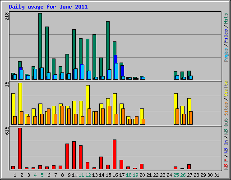Select the red kB bar for day 16
Image resolution: width=231 pixels, height=180 pixels.
(115, 154)
